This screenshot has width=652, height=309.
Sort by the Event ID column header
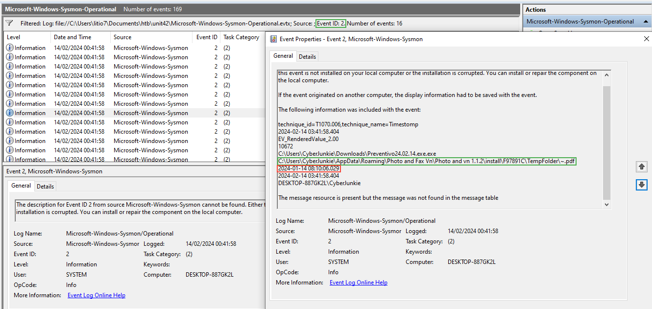(207, 37)
